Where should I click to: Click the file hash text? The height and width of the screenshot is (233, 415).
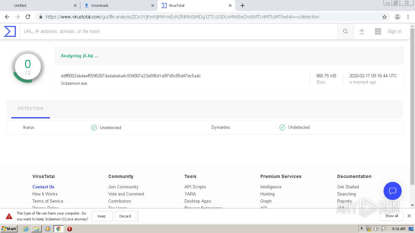[x=131, y=76]
